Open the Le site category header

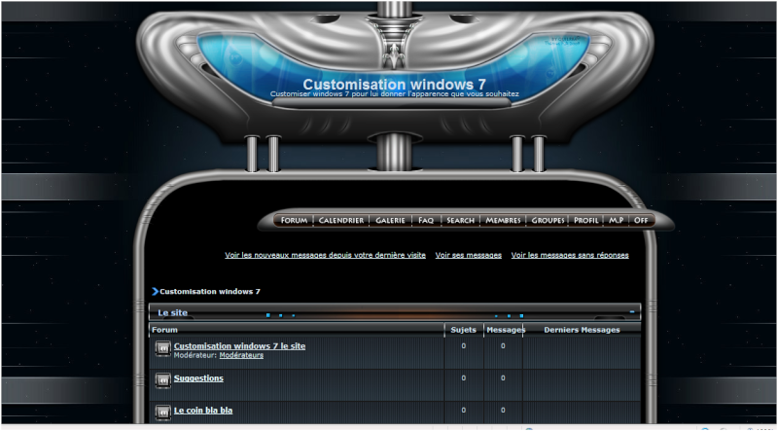click(x=173, y=313)
